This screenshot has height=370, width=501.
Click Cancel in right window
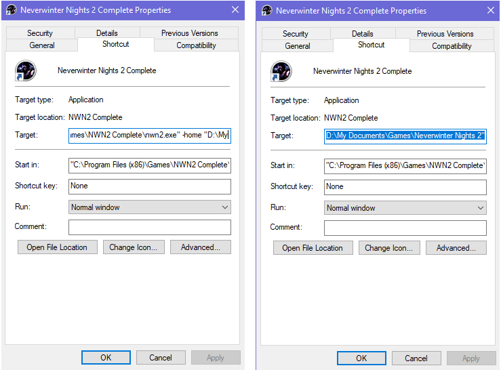(x=416, y=358)
